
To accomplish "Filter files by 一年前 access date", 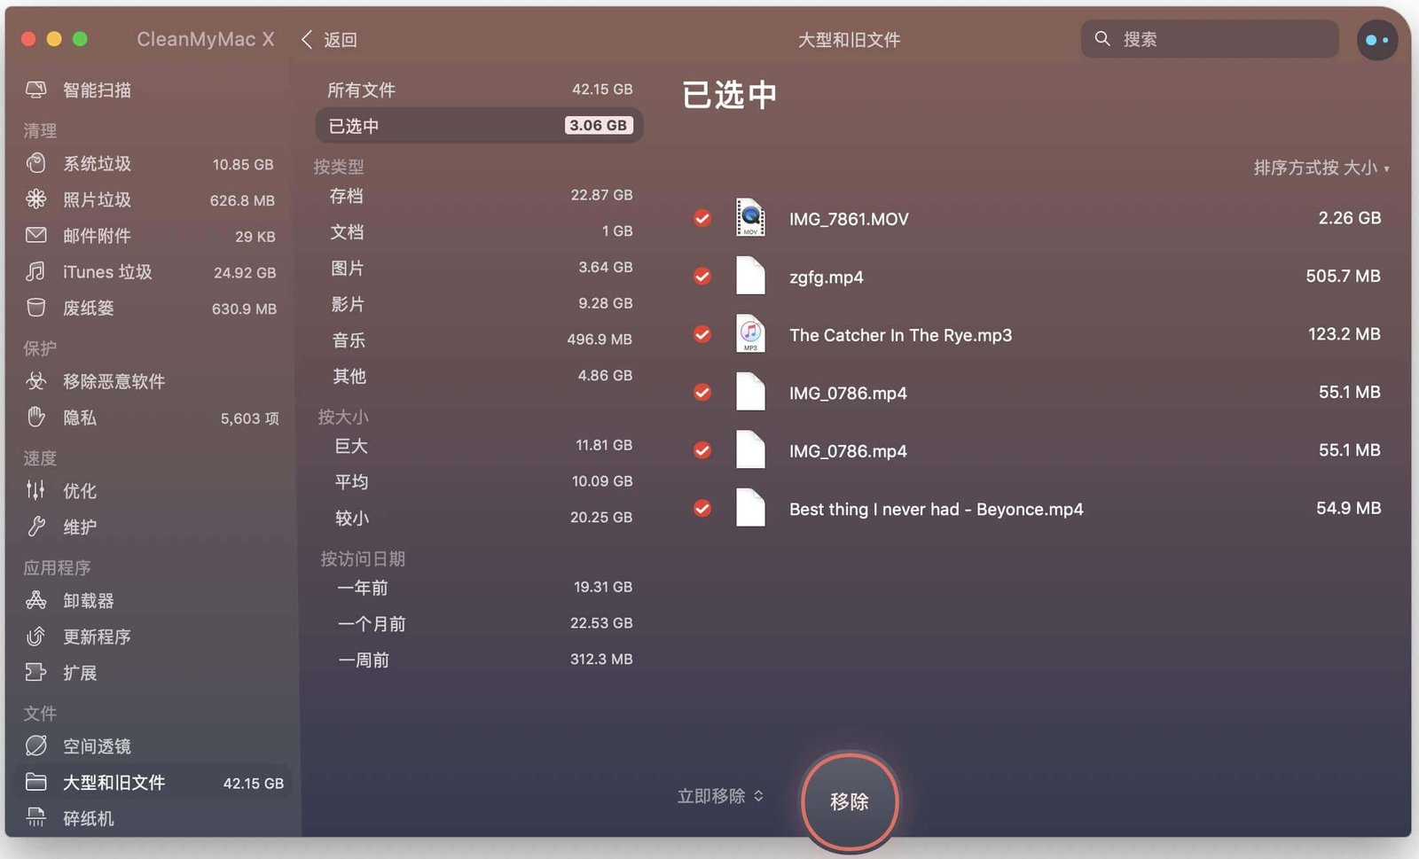I will pyautogui.click(x=479, y=588).
